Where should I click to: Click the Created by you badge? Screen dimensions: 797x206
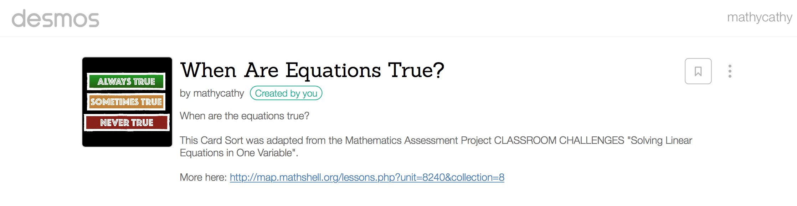[286, 93]
